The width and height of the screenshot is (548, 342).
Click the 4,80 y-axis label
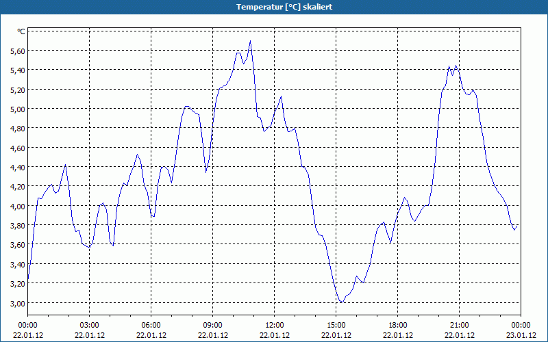[18, 129]
